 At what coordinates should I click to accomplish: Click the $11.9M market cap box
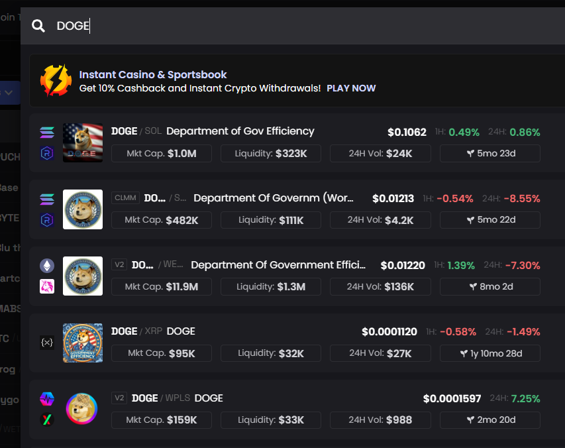pyautogui.click(x=161, y=287)
